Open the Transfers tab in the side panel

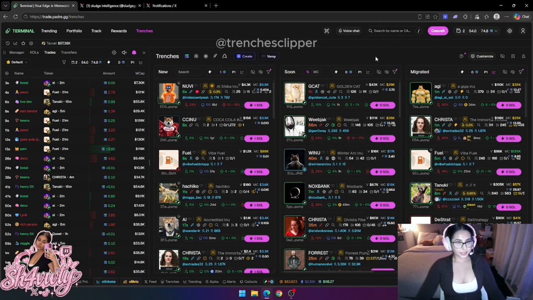(x=69, y=52)
